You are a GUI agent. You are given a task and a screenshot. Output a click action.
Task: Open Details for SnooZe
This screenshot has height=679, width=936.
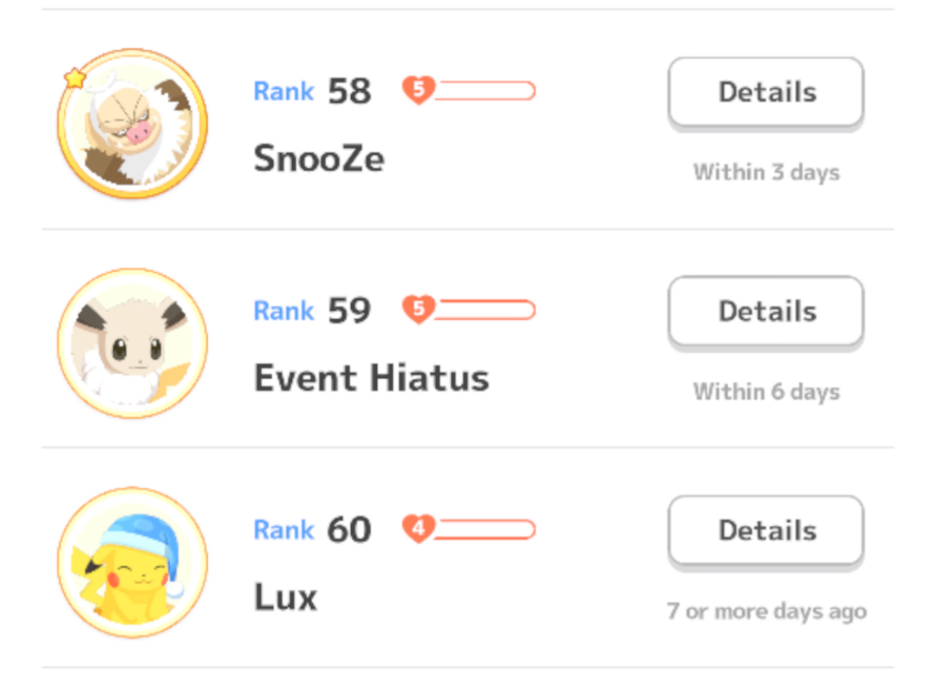click(x=766, y=91)
